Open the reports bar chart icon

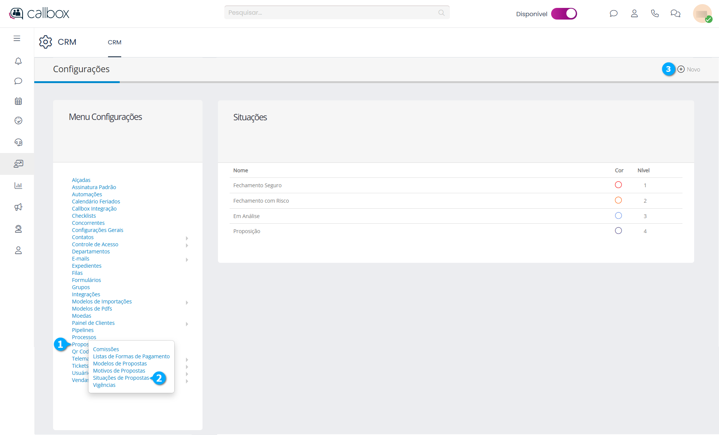(18, 185)
